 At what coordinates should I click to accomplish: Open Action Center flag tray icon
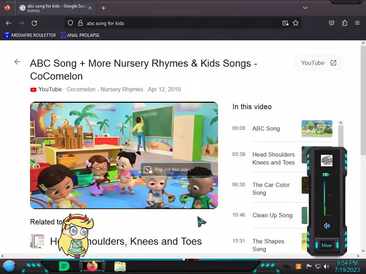pyautogui.click(x=309, y=266)
